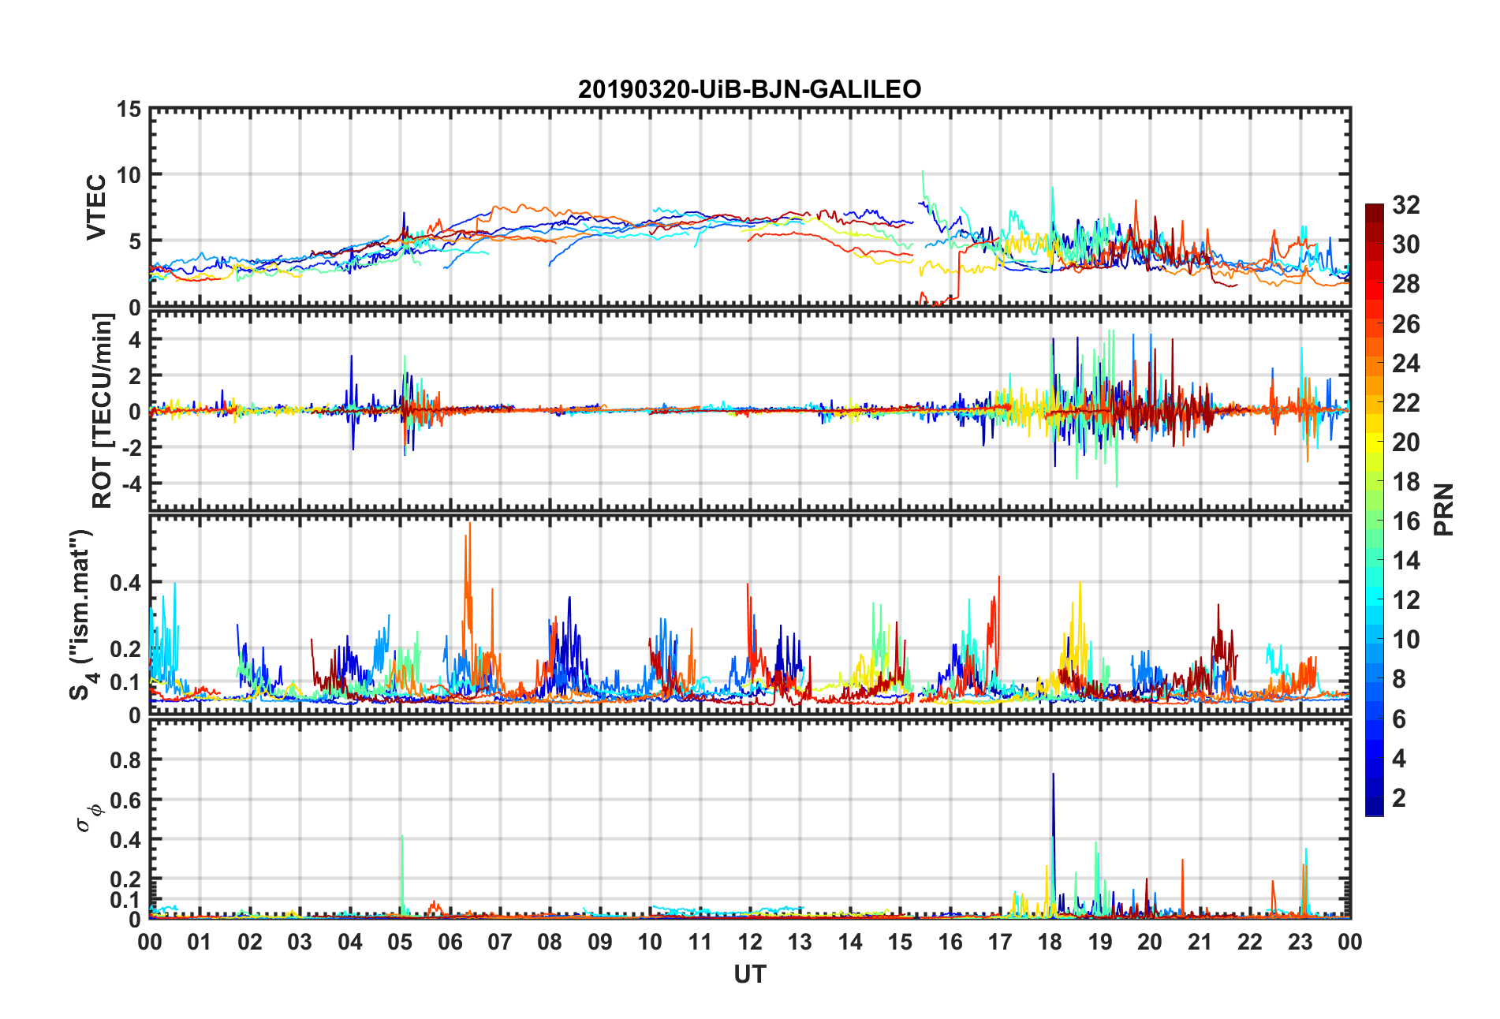This screenshot has width=1500, height=1019.
Task: Click colorbar tick label 16
Action: click(x=1405, y=521)
